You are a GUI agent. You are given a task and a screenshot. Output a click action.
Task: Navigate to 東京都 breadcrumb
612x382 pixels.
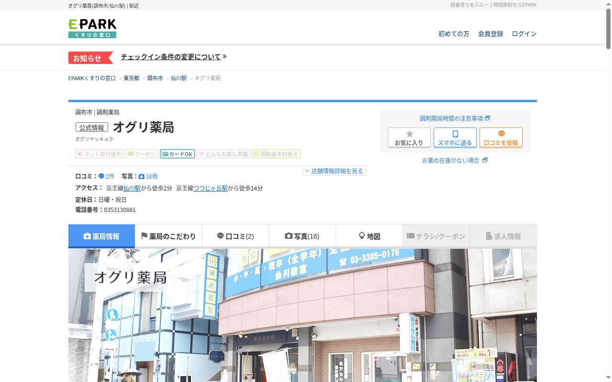[131, 78]
